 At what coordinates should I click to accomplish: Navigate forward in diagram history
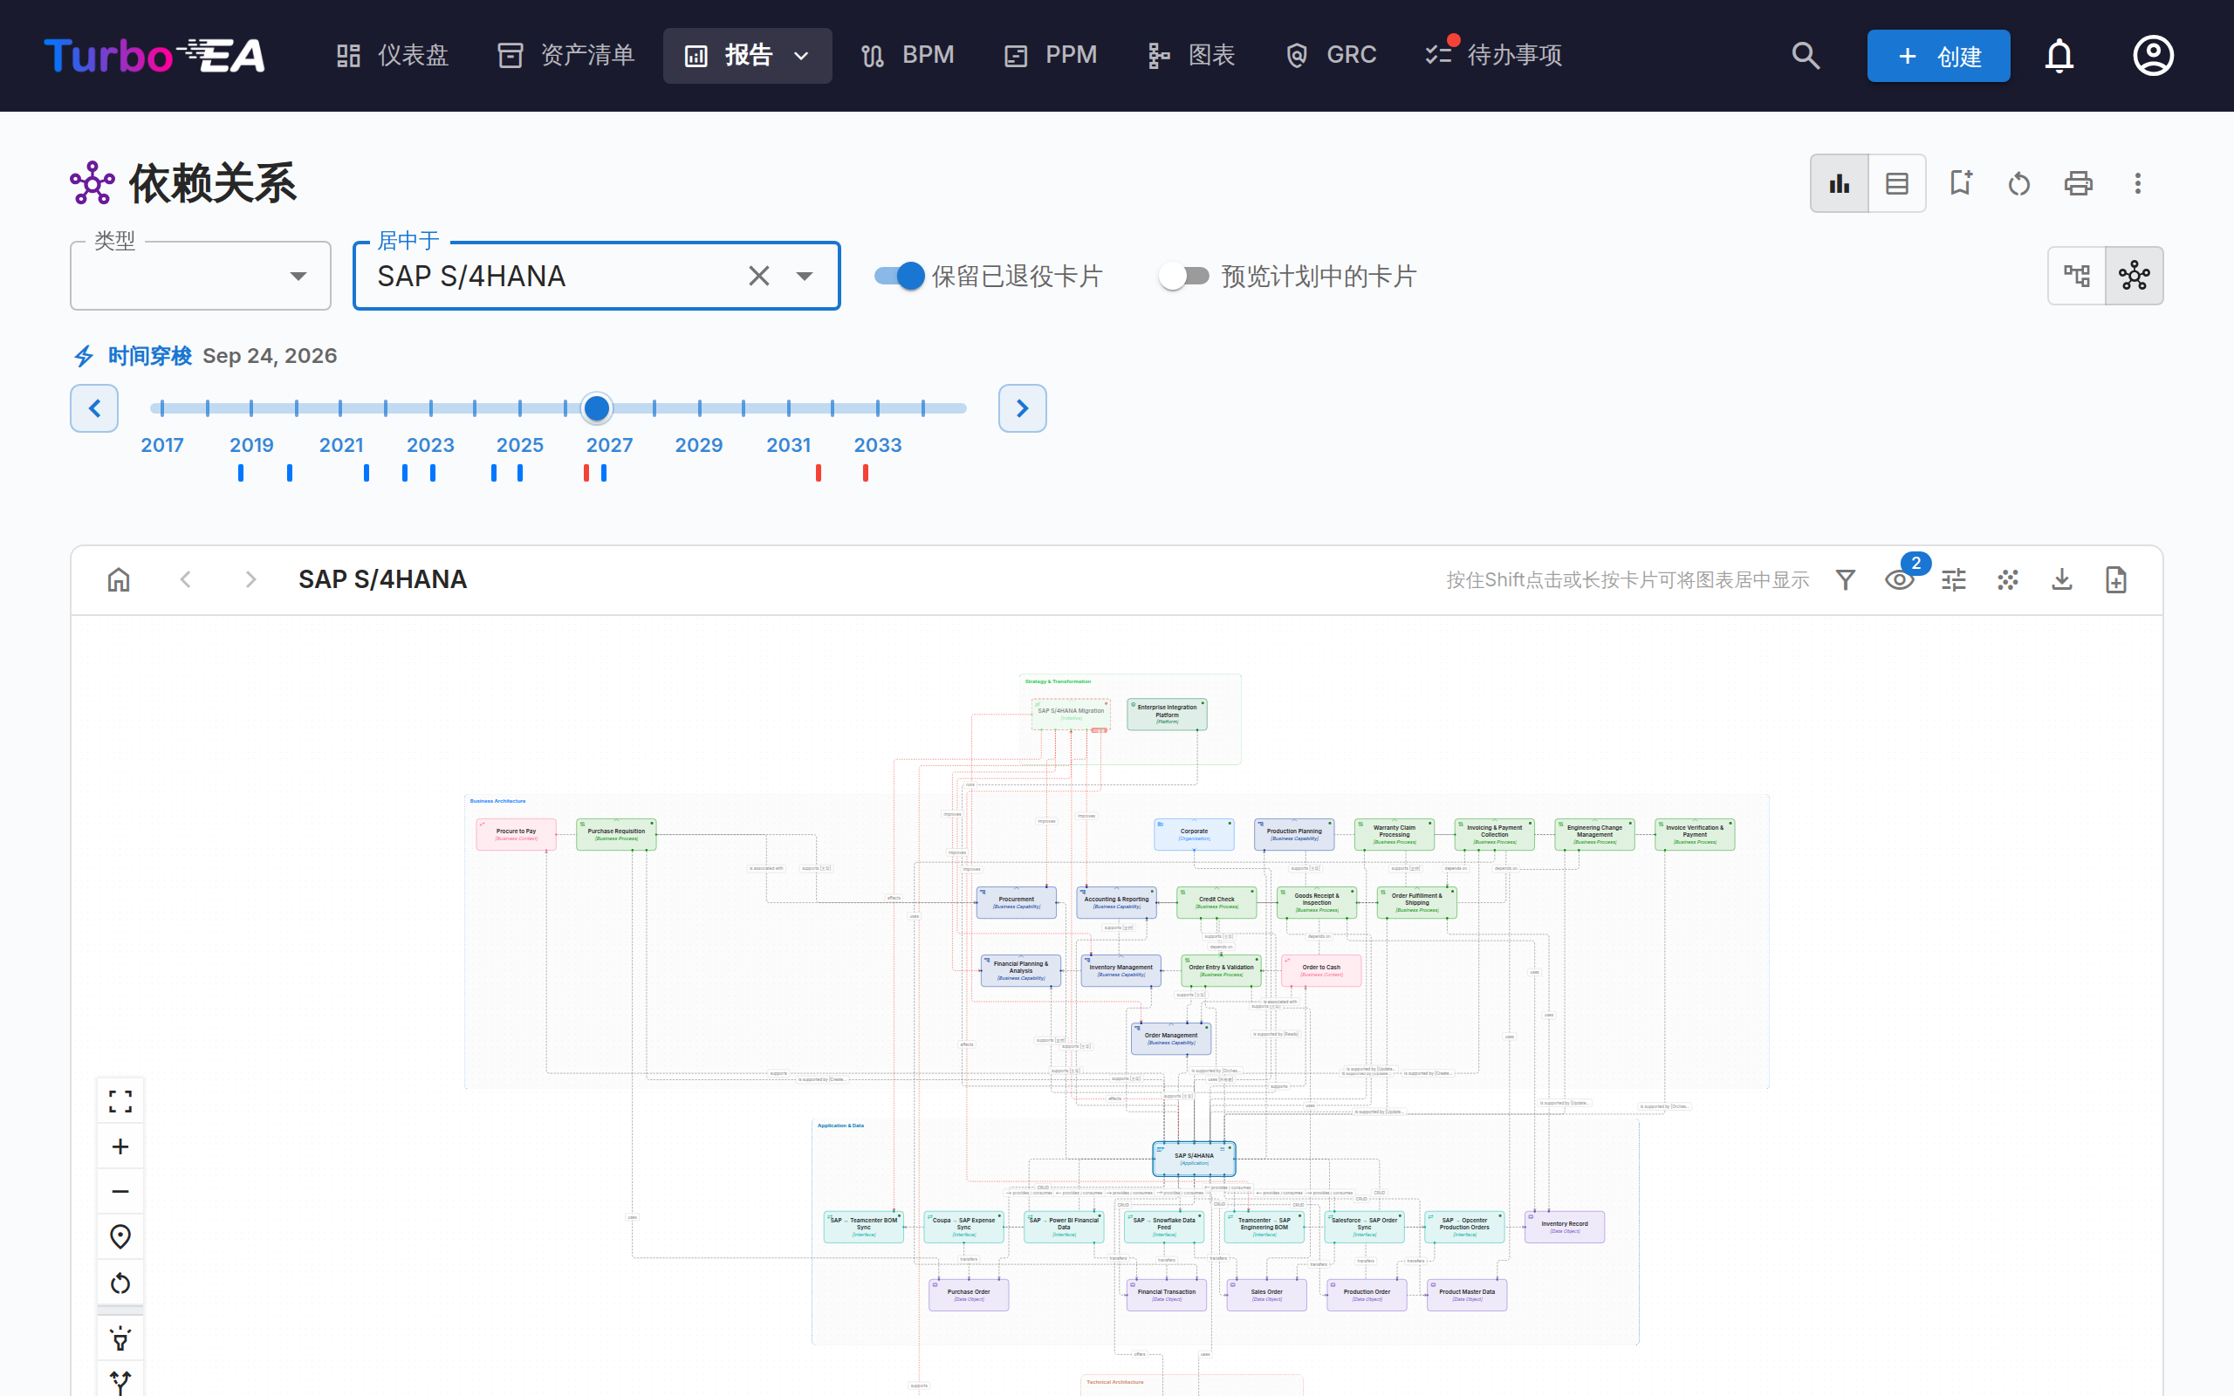coord(250,578)
